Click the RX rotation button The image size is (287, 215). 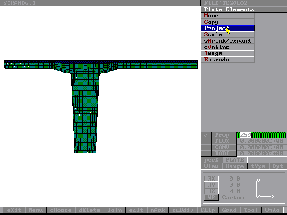coord(211,179)
